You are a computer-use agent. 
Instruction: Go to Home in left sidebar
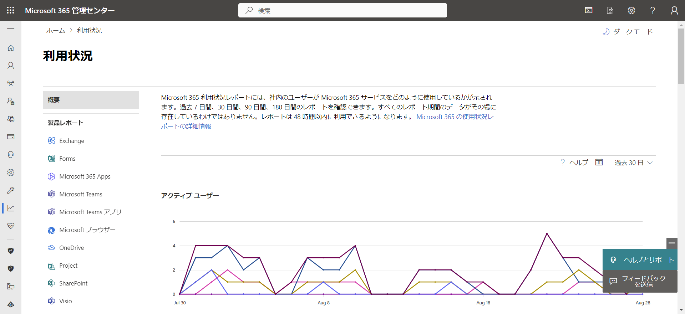11,48
